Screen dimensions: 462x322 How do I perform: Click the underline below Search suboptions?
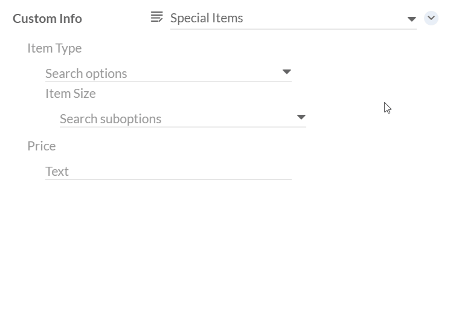point(182,127)
